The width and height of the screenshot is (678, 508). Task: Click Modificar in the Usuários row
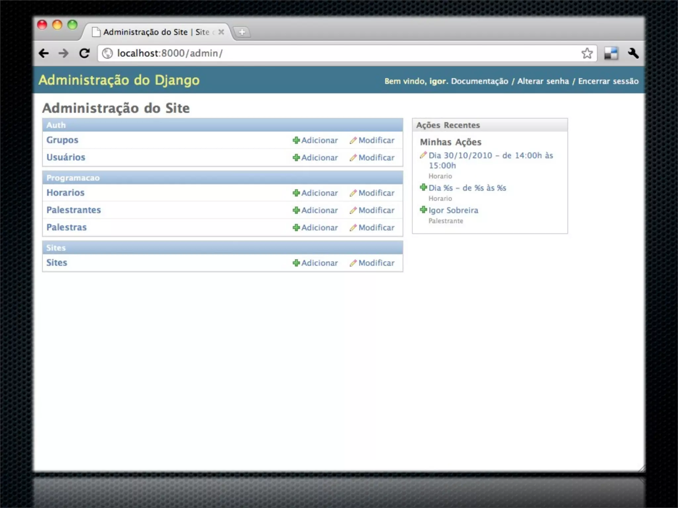click(x=372, y=157)
